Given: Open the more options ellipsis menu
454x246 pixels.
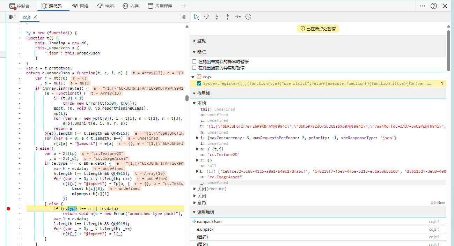Looking at the screenshot, I should [x=423, y=6].
